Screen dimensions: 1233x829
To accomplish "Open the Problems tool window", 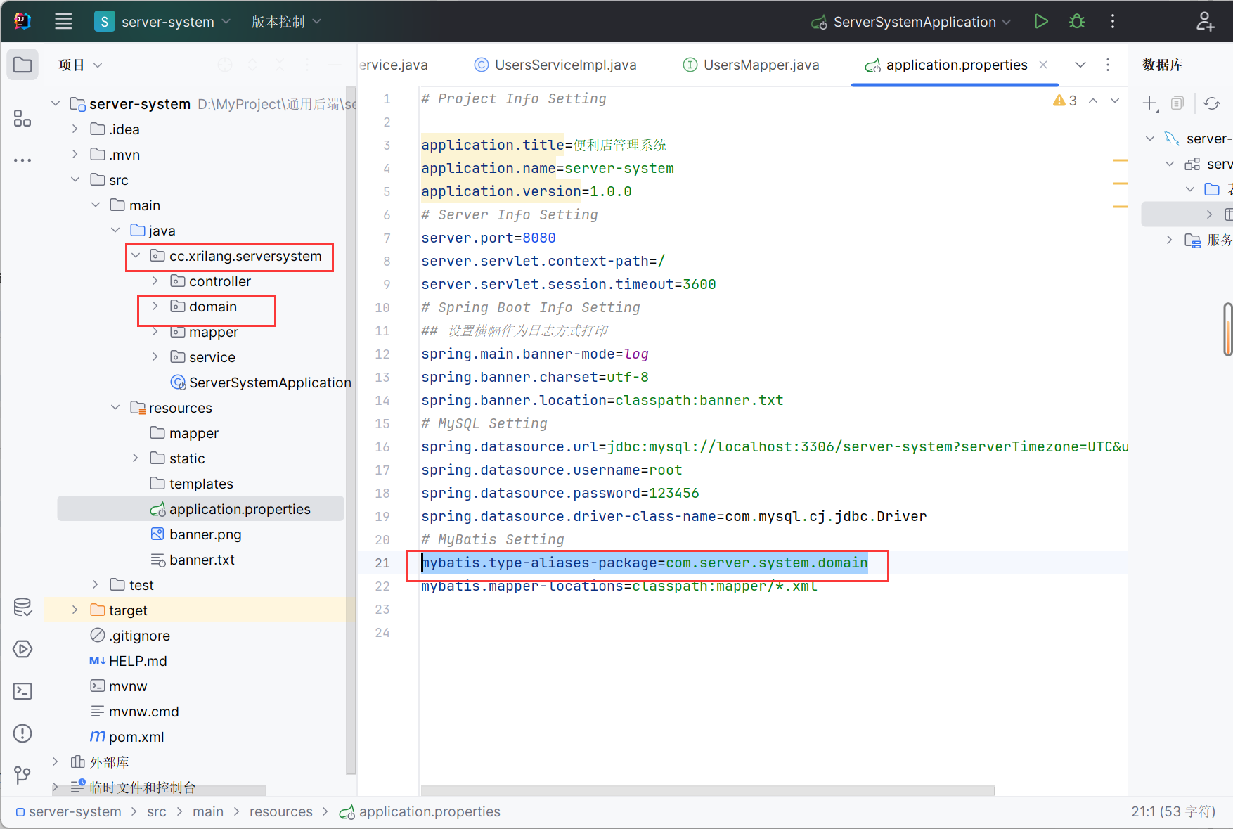I will click(x=22, y=733).
